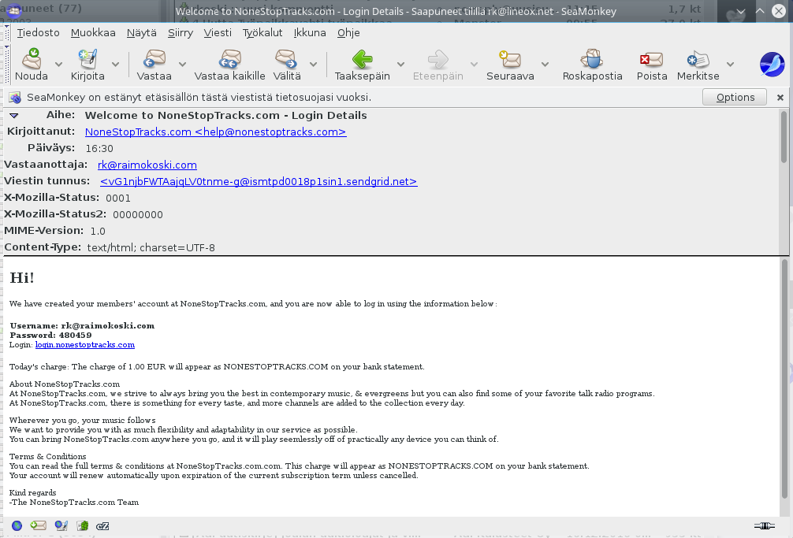
Task: Click the online/offline connection indicator
Action: click(764, 526)
